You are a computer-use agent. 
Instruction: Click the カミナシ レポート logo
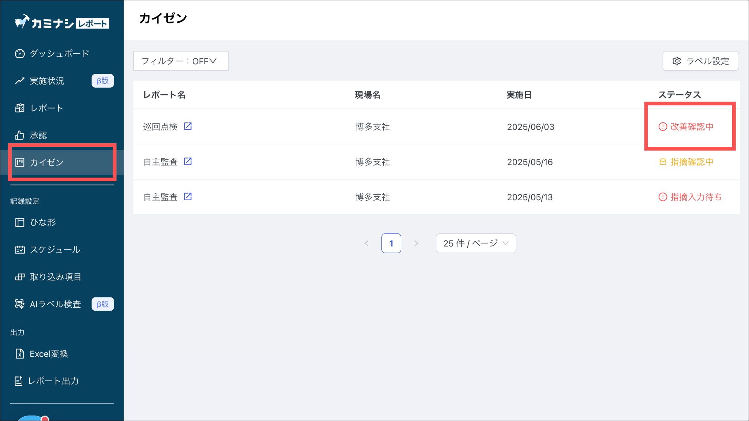click(x=61, y=23)
